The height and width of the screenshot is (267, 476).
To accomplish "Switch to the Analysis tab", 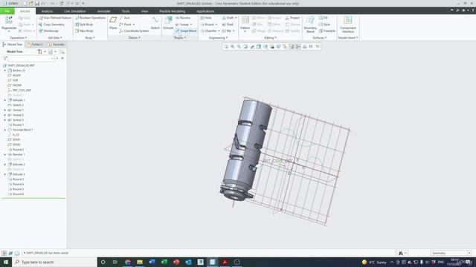I will [x=47, y=11].
